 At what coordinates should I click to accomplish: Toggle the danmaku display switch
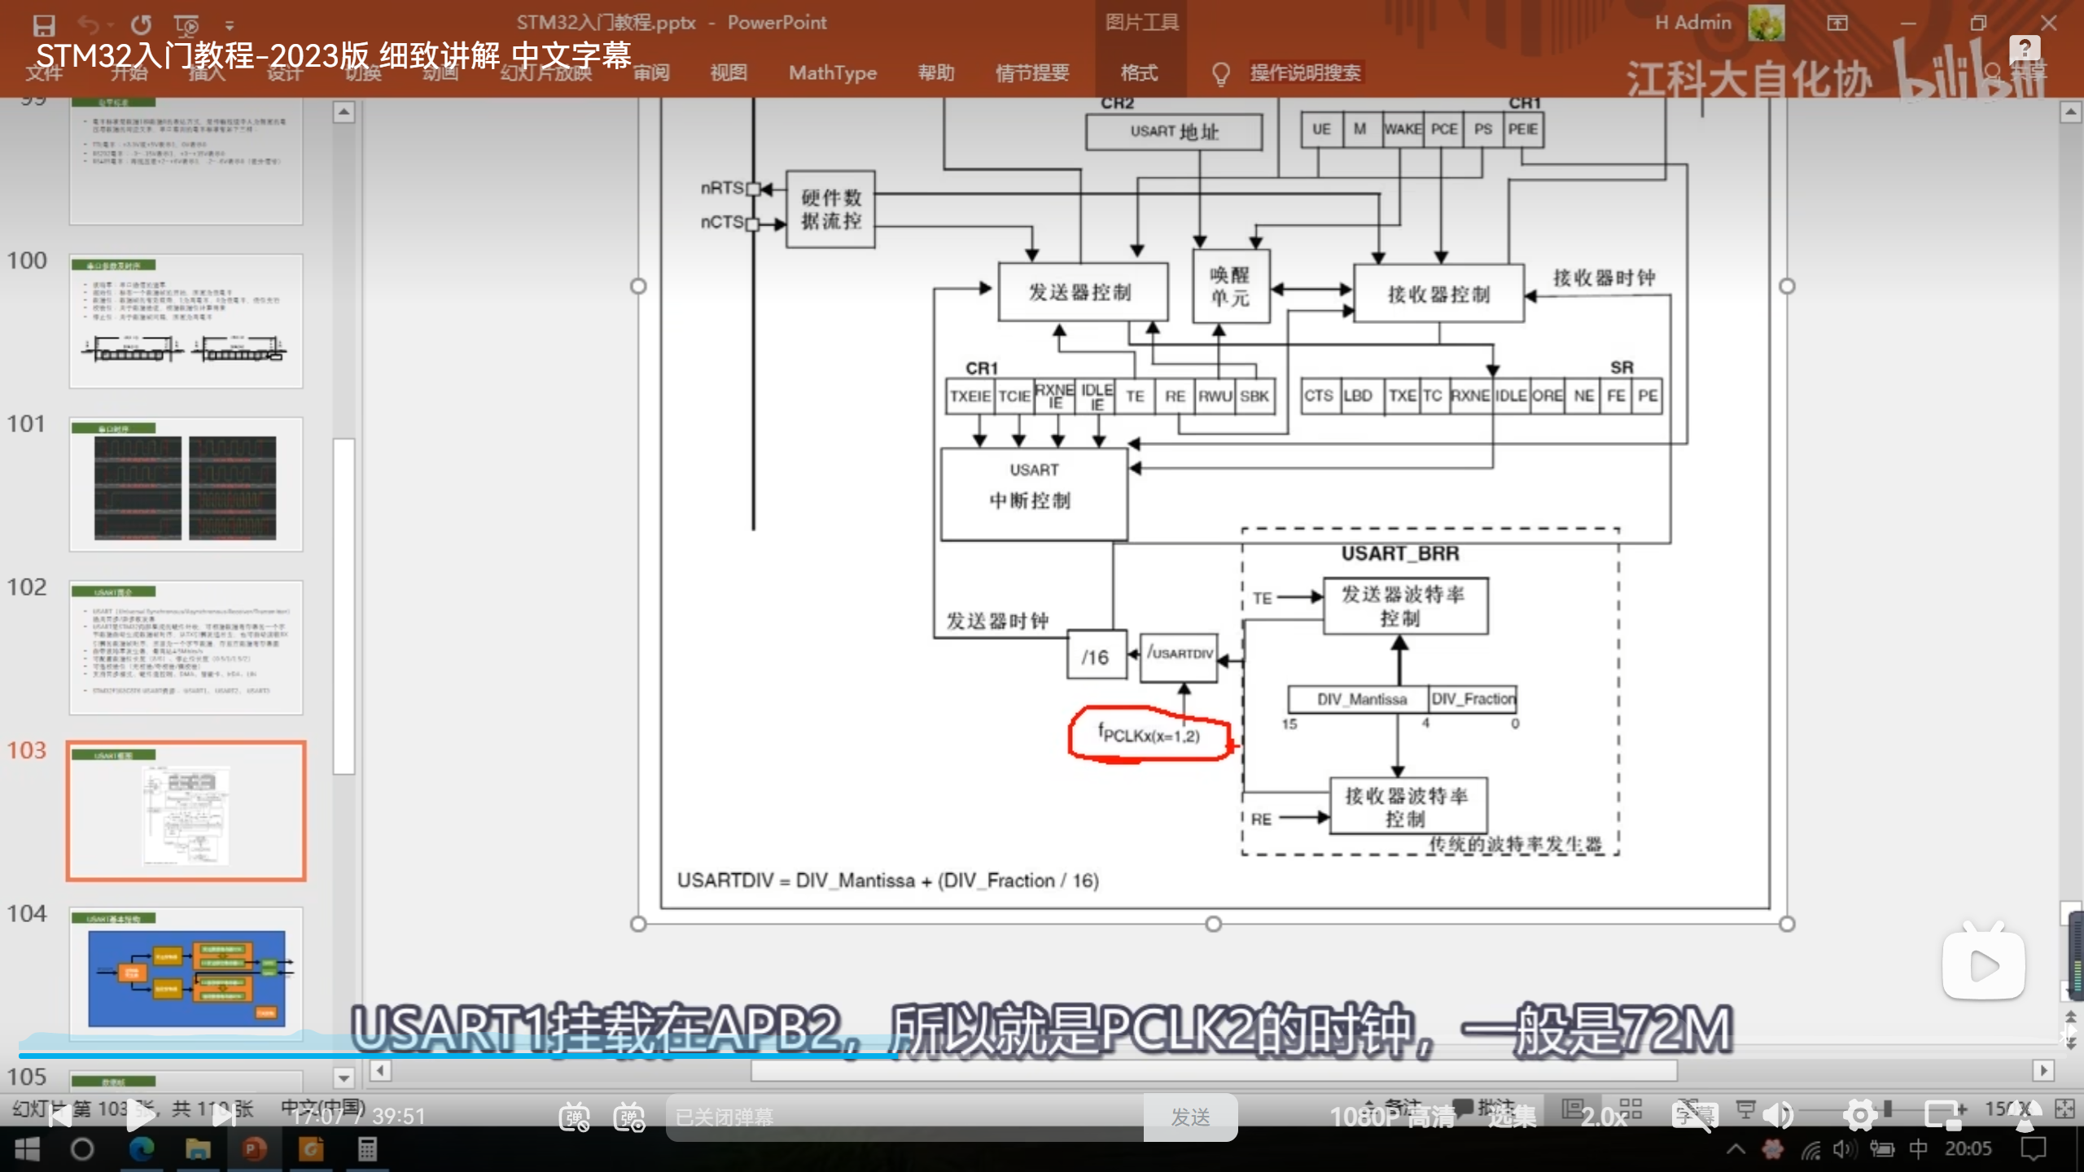point(575,1117)
